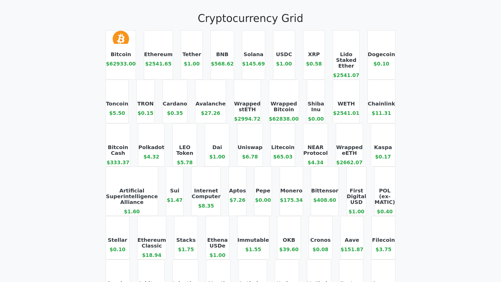Viewport: 501px width, 282px height.
Task: Click the Kaspa $0.17 card
Action: (383, 145)
